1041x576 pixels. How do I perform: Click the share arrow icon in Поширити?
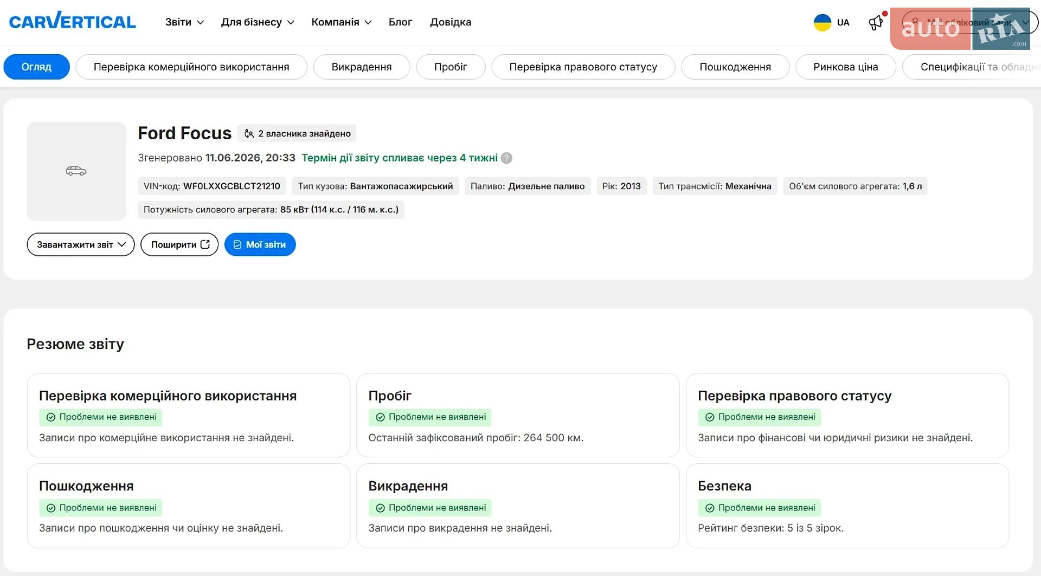point(205,244)
